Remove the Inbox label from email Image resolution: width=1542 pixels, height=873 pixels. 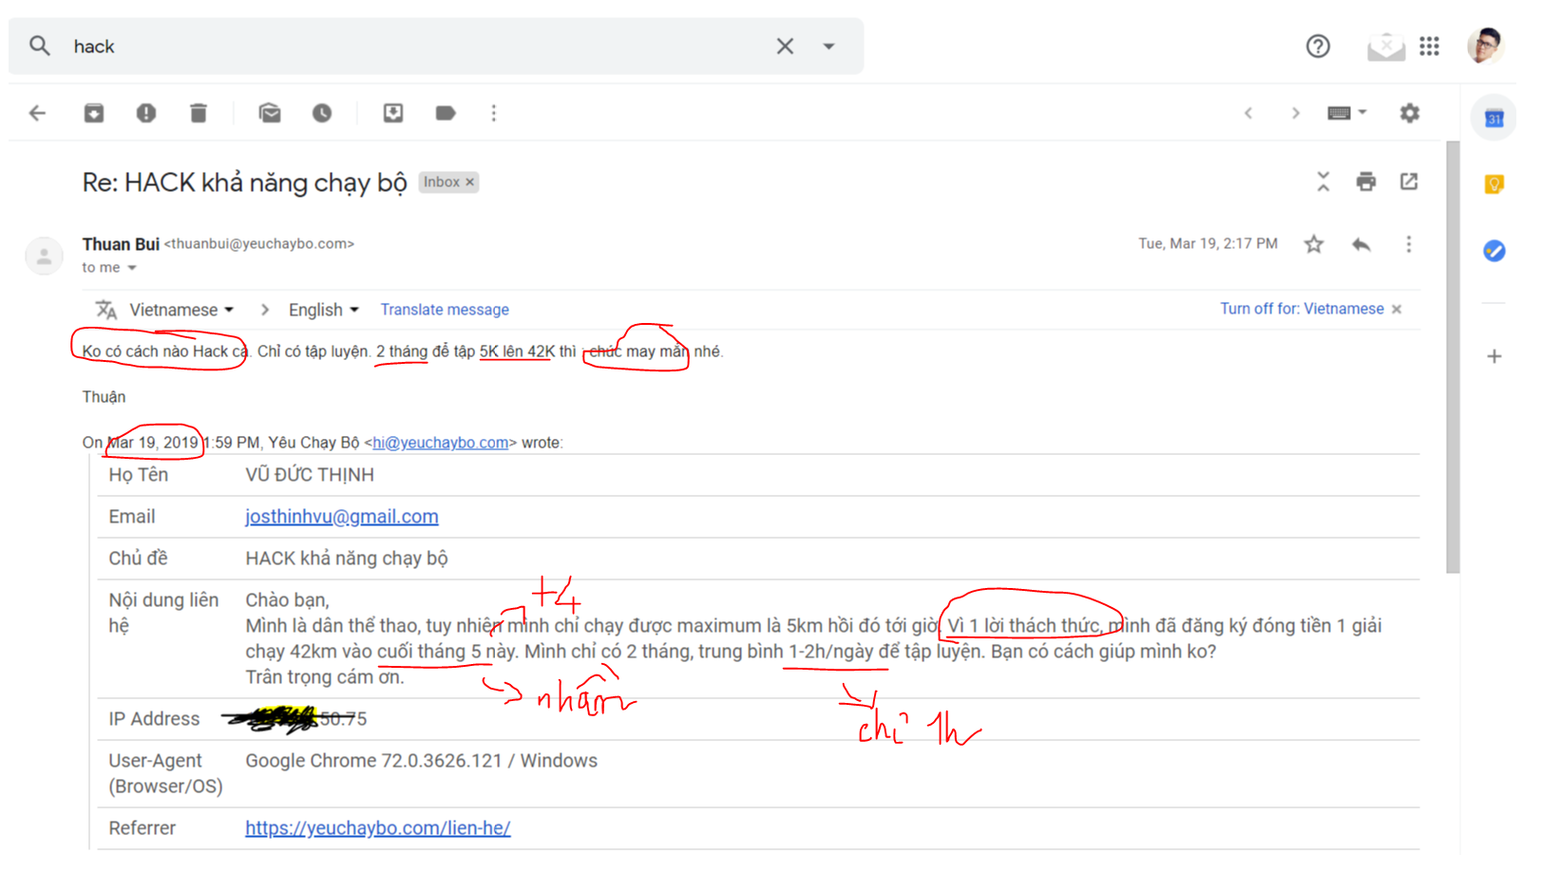(x=469, y=182)
